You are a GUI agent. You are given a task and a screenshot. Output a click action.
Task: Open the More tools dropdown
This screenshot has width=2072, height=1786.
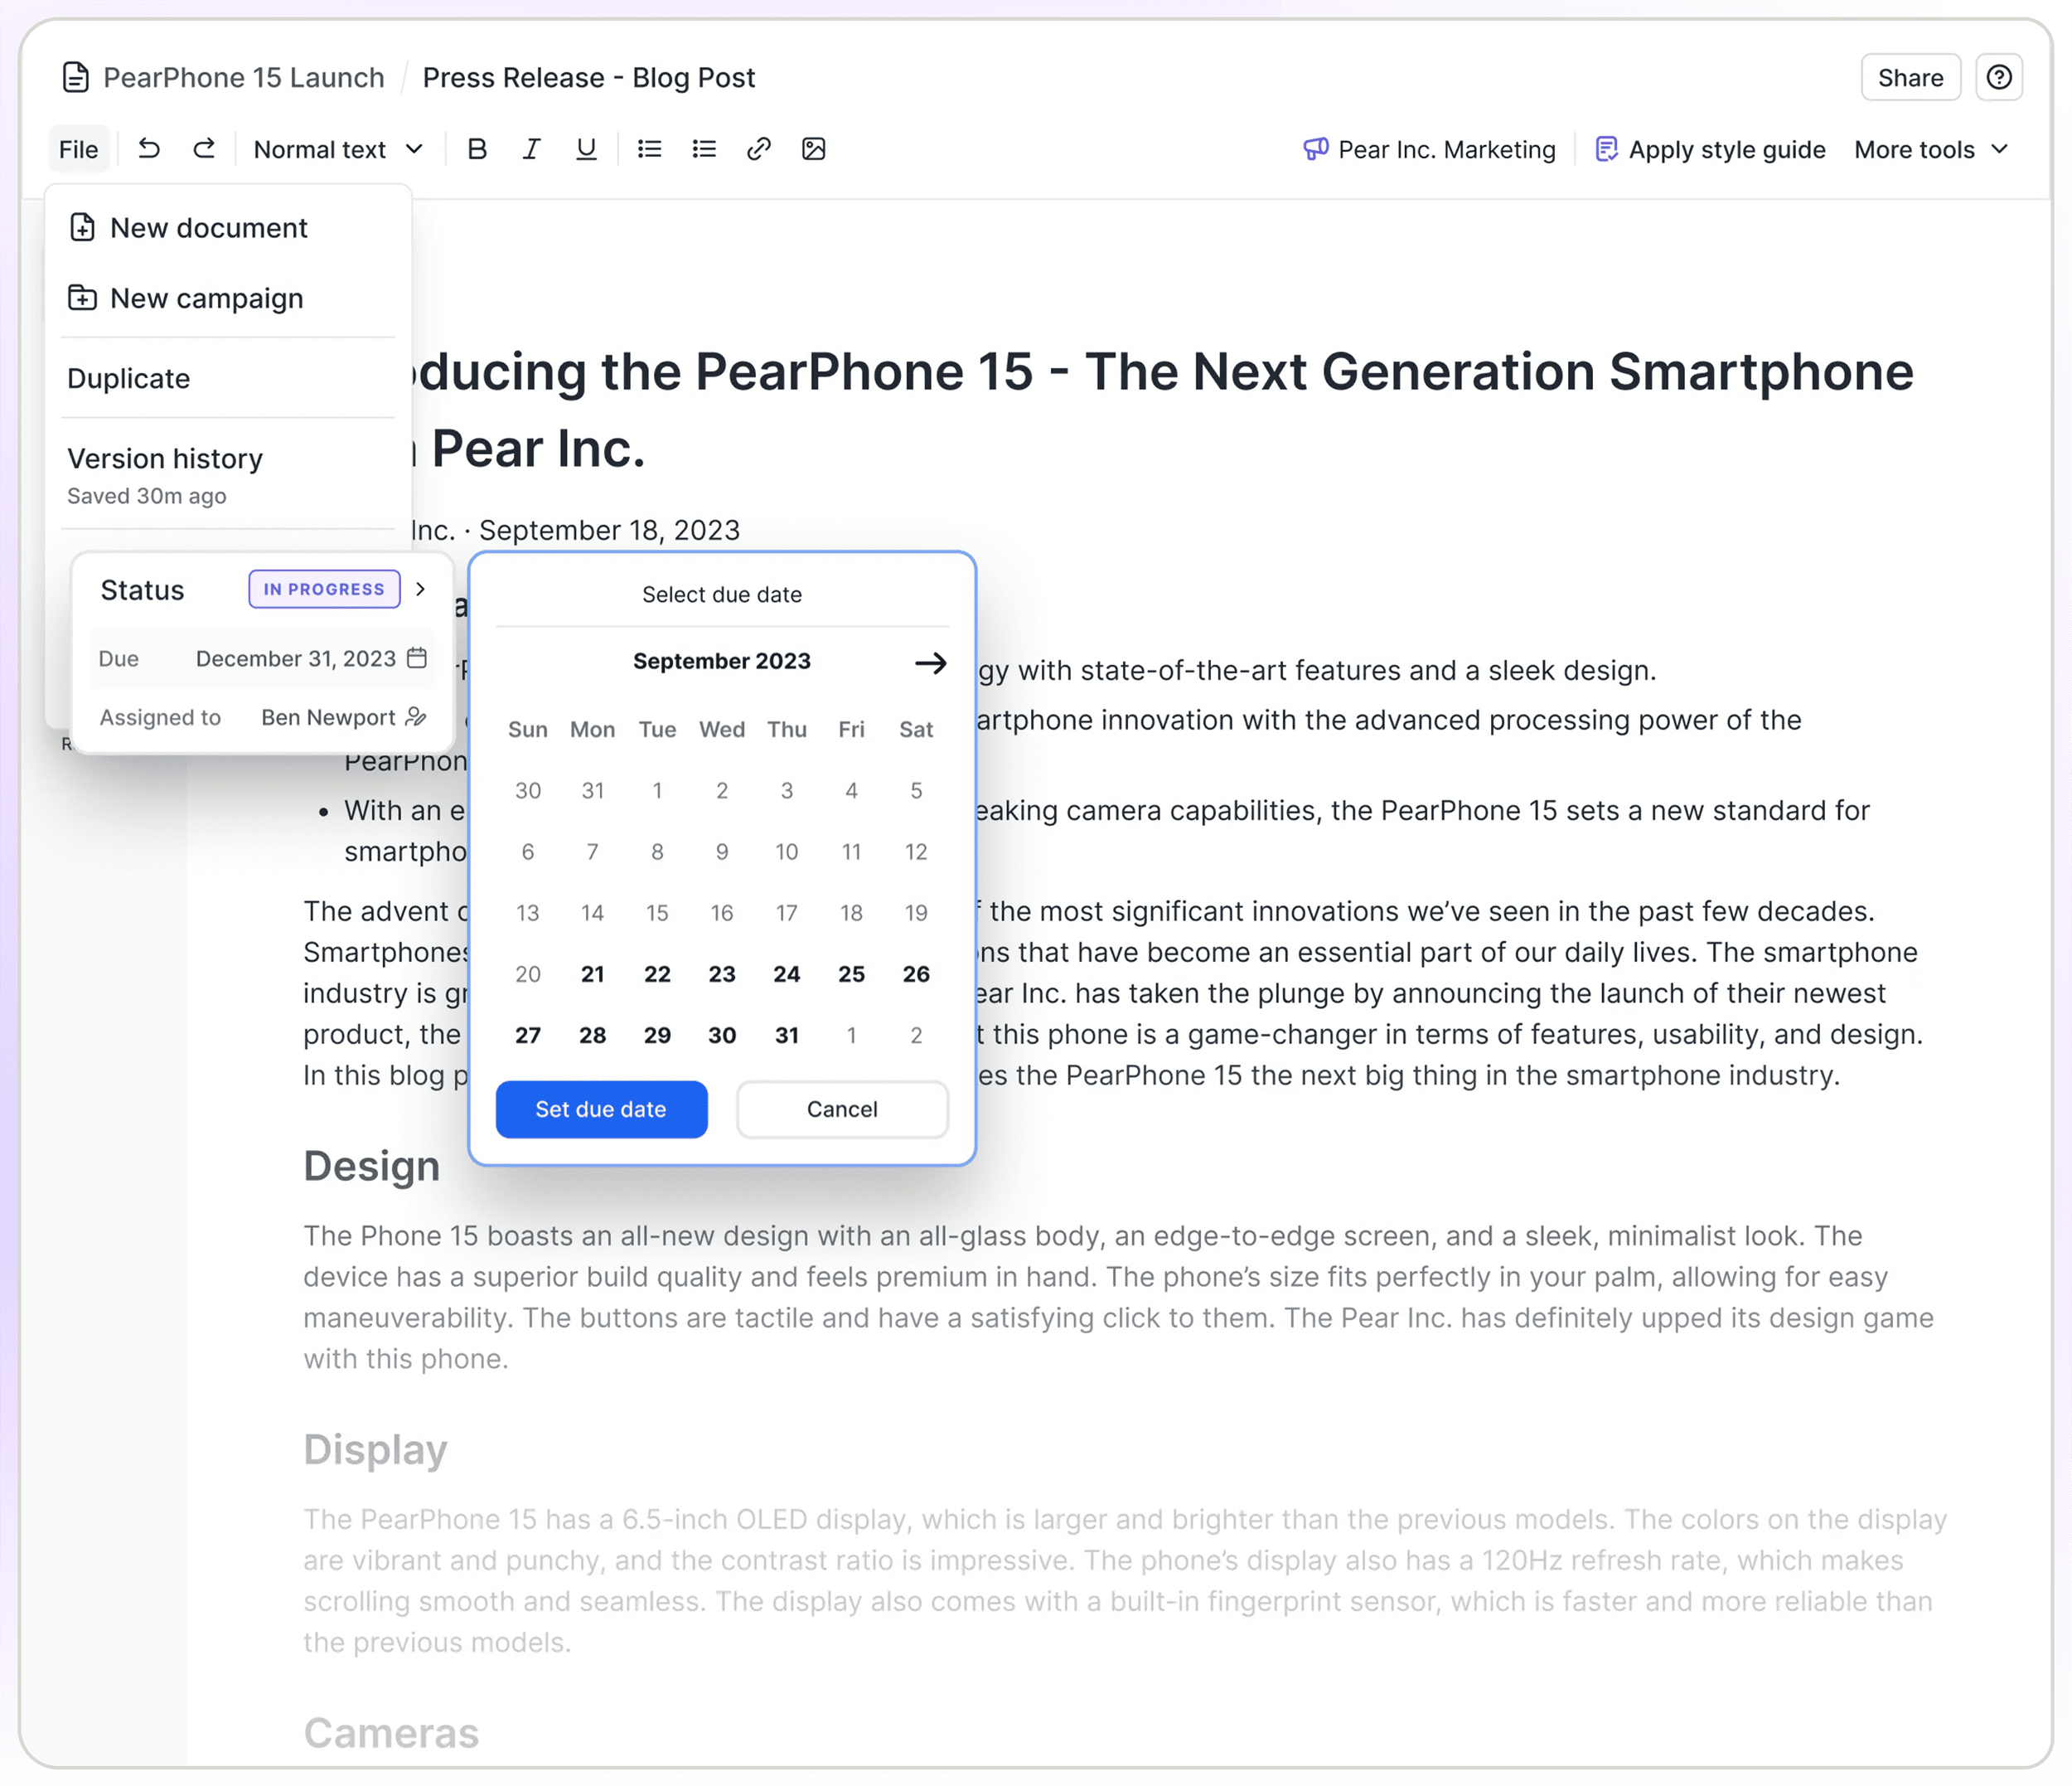1933,148
